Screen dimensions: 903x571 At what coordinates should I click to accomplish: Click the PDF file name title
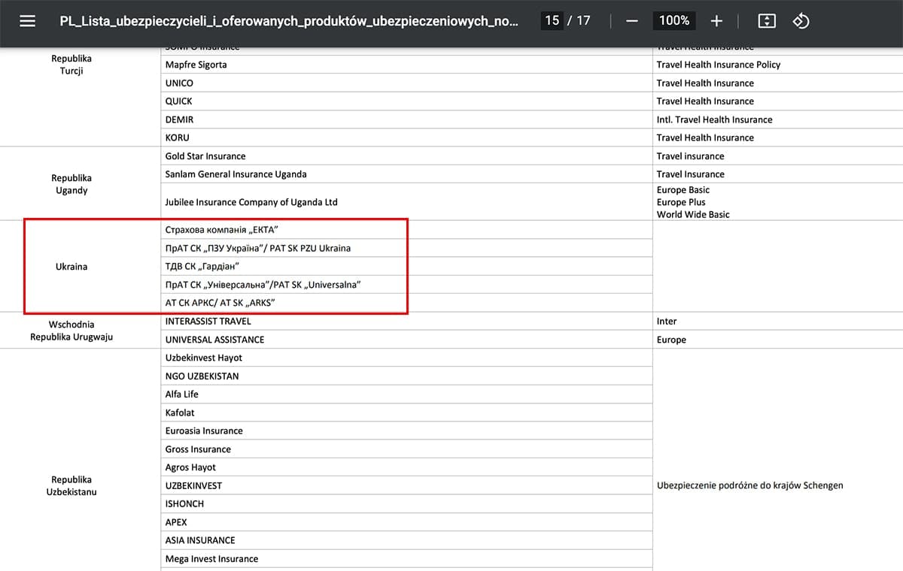click(x=289, y=21)
